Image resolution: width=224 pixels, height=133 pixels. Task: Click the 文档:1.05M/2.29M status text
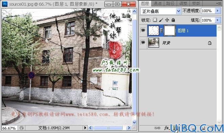pyautogui.click(x=54, y=128)
